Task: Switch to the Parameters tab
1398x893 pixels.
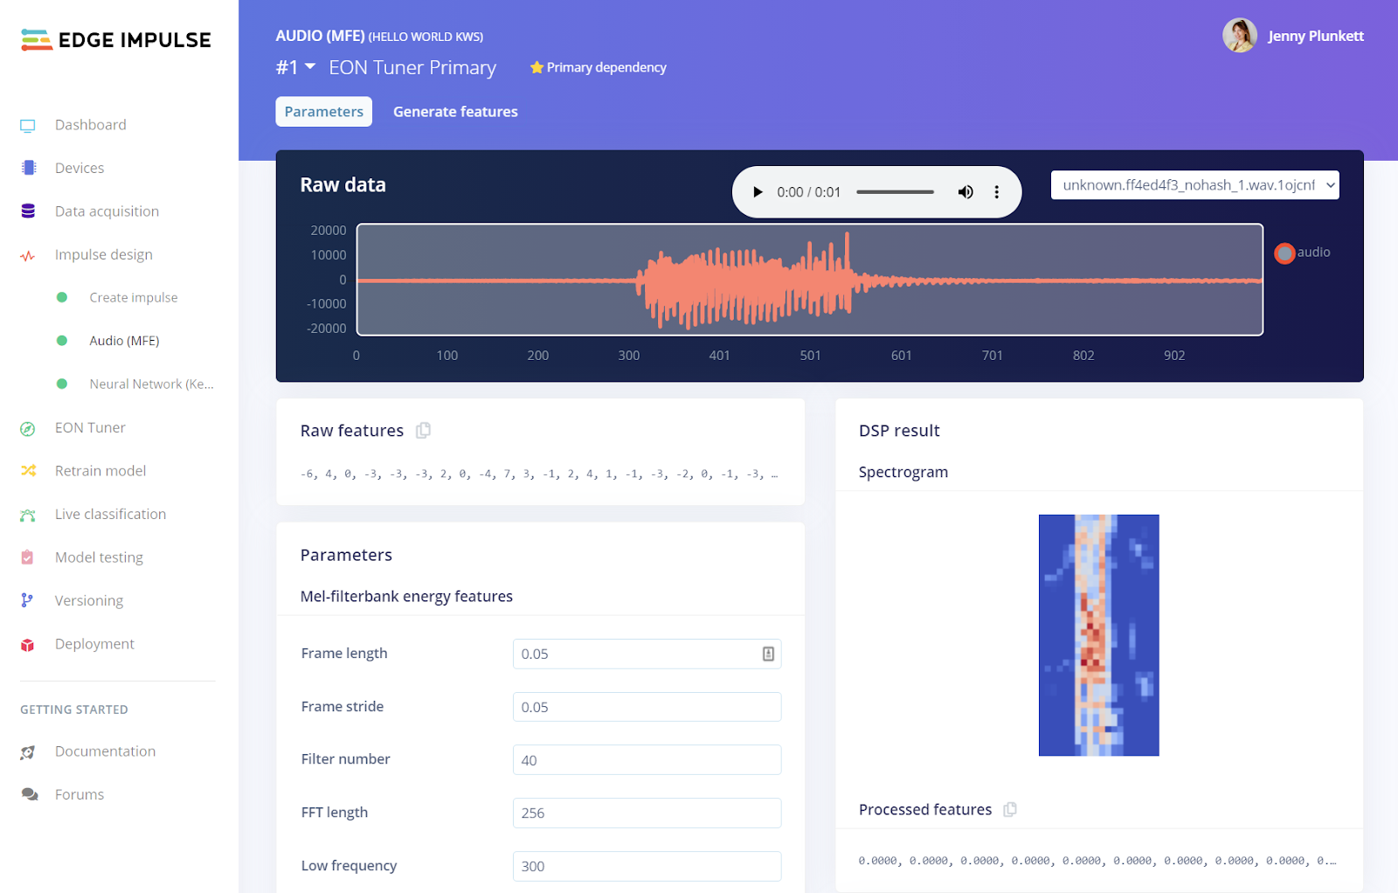Action: point(324,112)
